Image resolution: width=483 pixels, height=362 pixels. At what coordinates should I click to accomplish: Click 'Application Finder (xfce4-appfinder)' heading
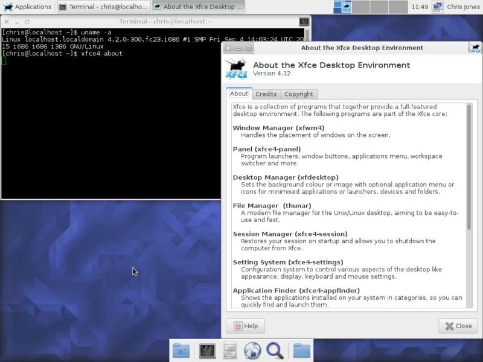click(x=296, y=291)
